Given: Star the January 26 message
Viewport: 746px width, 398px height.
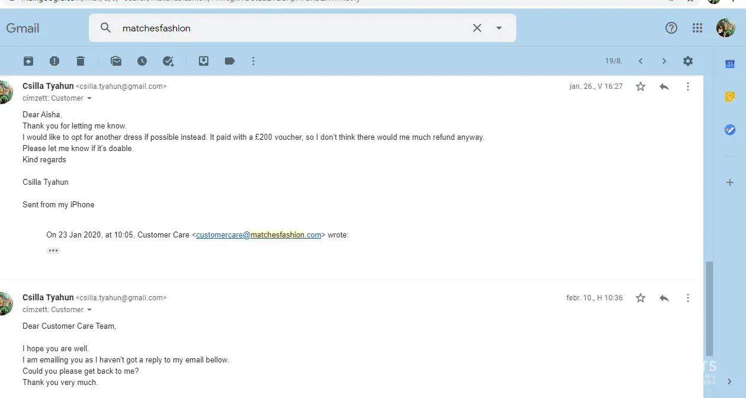Looking at the screenshot, I should (x=641, y=86).
